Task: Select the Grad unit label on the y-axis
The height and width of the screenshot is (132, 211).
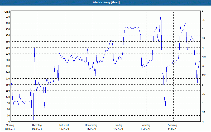Action: [x=7, y=12]
